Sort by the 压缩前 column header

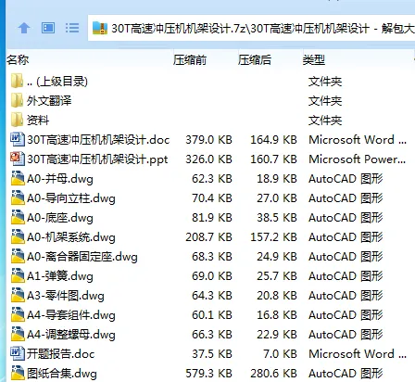[x=190, y=59]
